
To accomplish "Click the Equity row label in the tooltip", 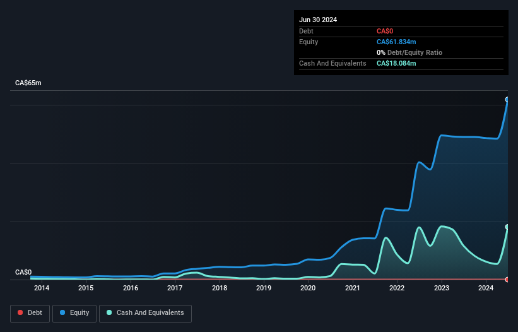I will 309,42.
